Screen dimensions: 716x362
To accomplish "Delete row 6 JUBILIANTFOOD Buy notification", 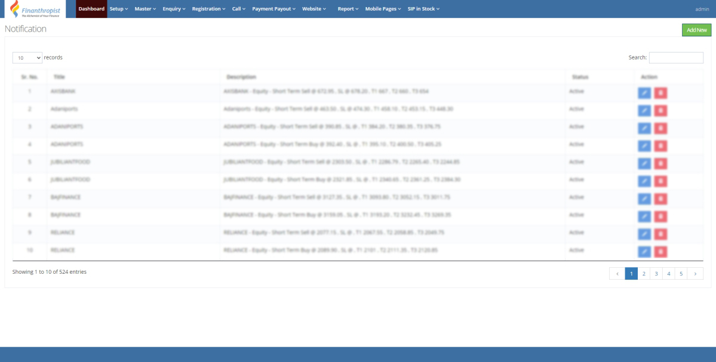I will click(x=660, y=181).
